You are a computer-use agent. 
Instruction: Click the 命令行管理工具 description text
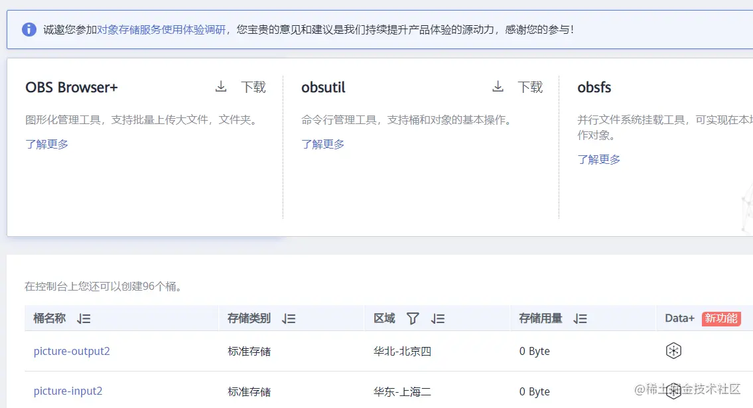(407, 120)
